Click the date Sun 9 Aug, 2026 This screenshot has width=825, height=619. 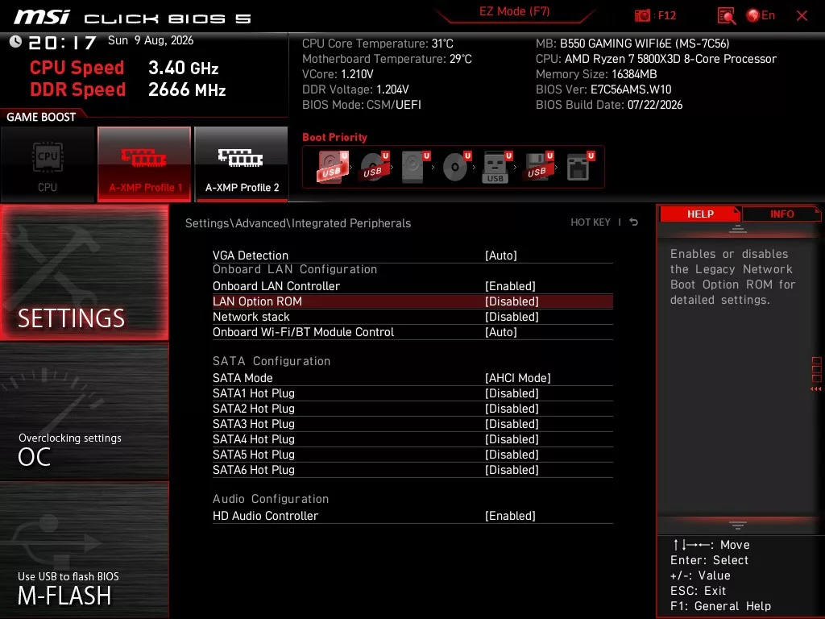151,40
